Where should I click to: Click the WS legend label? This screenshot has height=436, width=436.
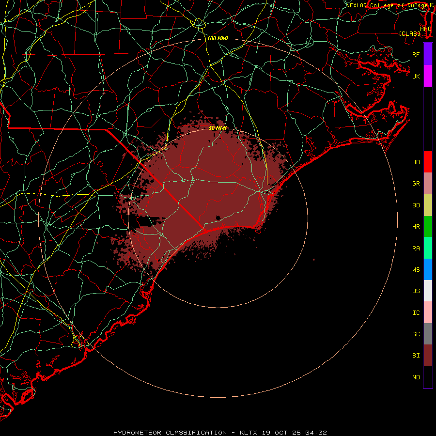416,270
